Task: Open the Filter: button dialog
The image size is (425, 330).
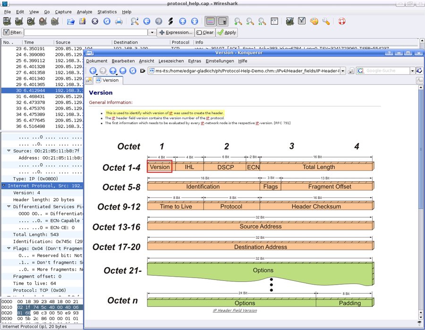Action: pos(12,33)
